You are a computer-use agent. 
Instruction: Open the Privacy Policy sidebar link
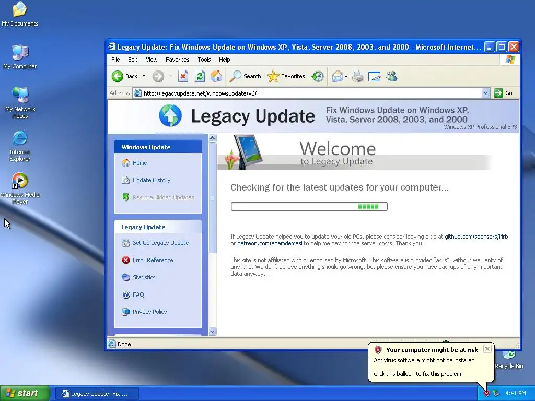(x=149, y=312)
